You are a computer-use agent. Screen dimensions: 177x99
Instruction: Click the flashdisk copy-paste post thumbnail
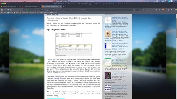tap(108, 62)
